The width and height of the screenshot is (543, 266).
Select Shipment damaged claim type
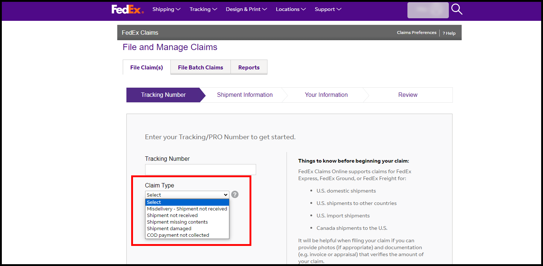[x=169, y=228]
